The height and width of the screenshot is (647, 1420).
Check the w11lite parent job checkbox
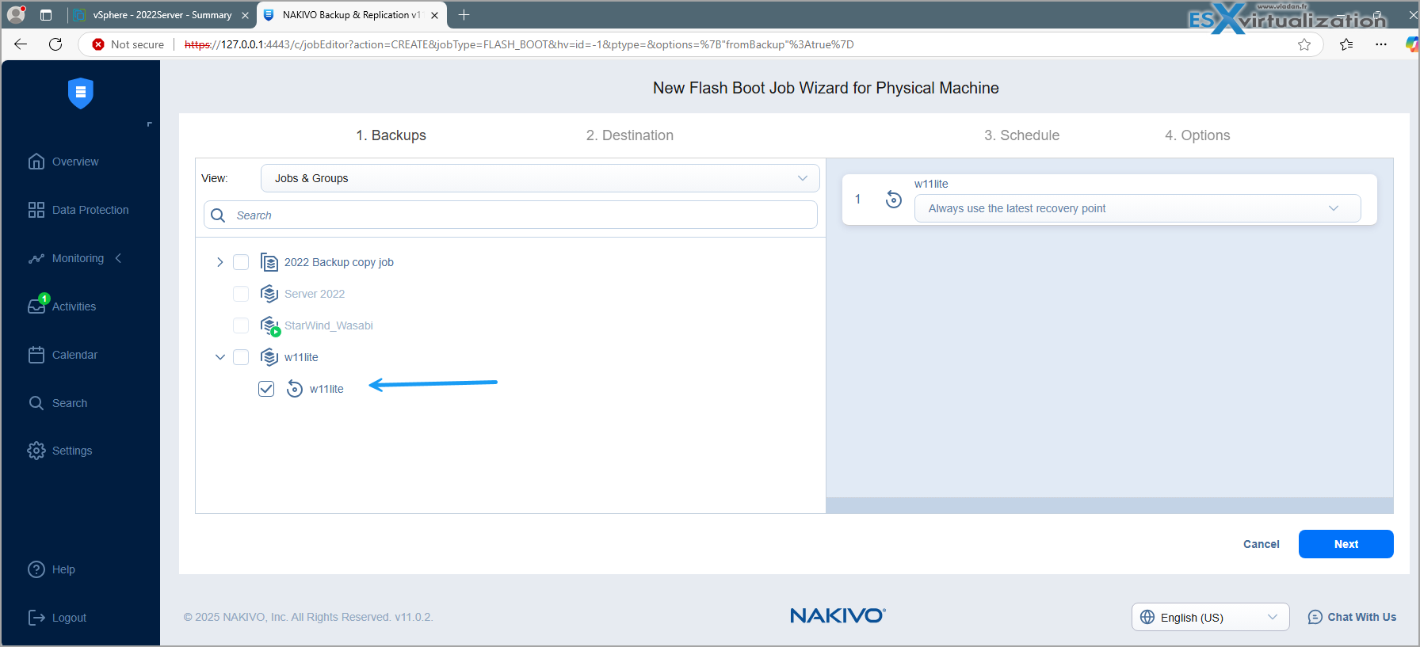[x=241, y=357]
